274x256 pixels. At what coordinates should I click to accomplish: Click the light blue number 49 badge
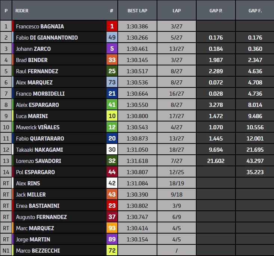point(112,37)
